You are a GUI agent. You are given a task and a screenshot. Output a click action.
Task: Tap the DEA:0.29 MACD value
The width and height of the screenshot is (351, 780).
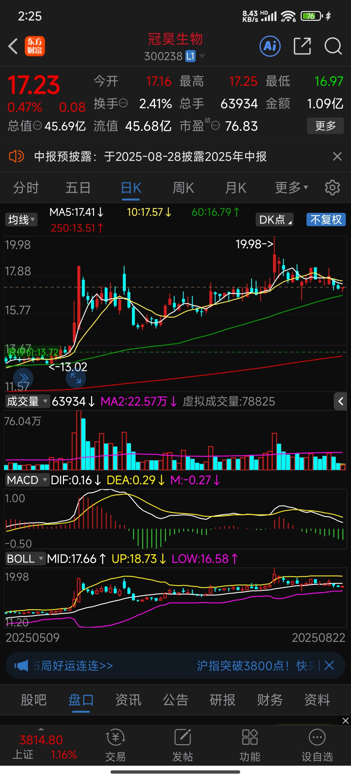[x=136, y=480]
